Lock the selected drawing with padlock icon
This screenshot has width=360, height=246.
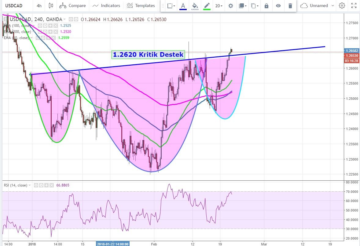[266, 6]
